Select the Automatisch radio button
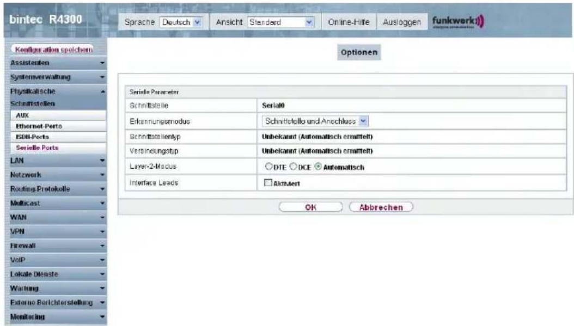 tap(317, 167)
